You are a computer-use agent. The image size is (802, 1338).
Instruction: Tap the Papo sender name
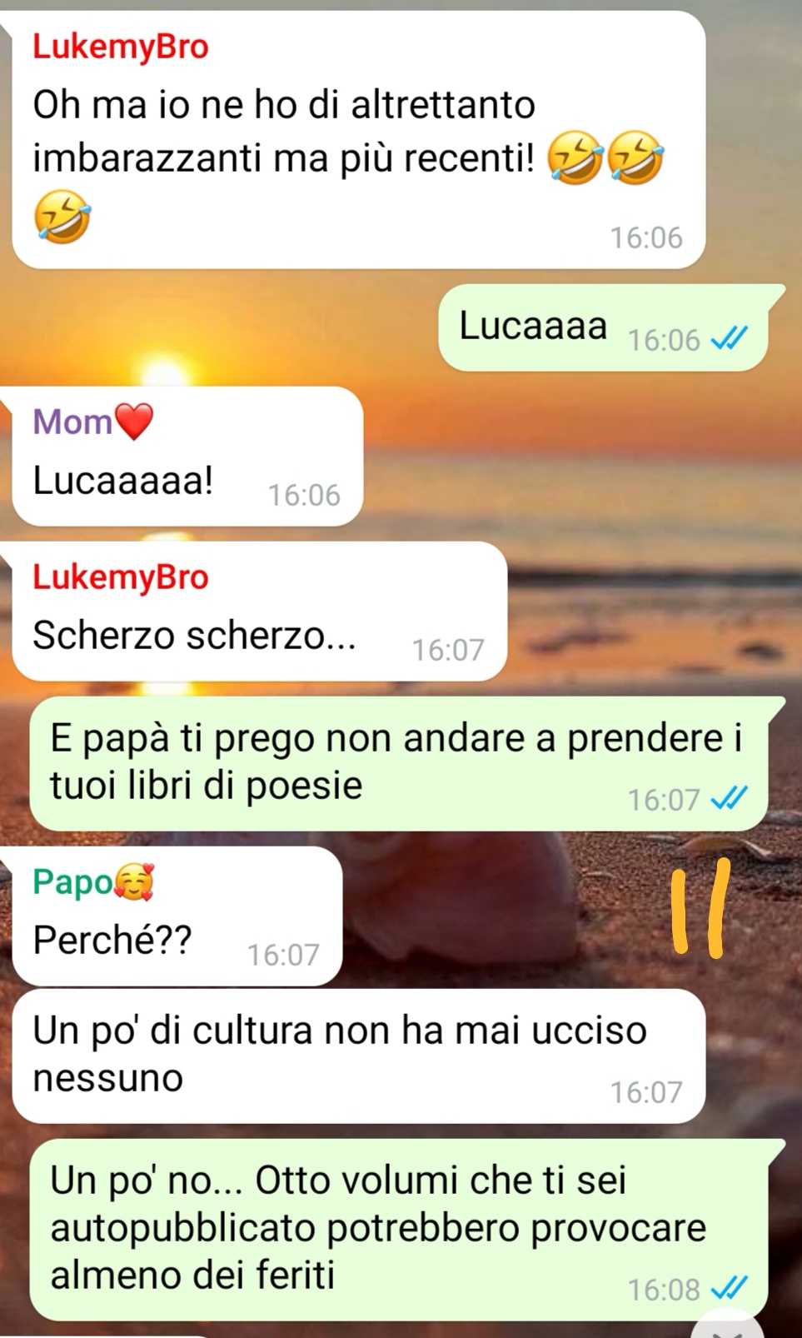(x=72, y=882)
